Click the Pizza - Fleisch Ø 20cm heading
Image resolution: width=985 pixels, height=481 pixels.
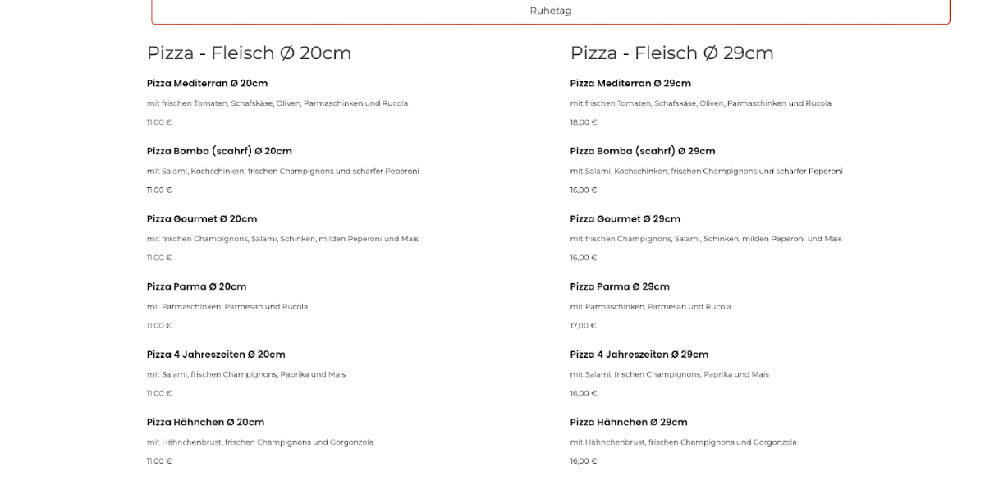point(249,53)
